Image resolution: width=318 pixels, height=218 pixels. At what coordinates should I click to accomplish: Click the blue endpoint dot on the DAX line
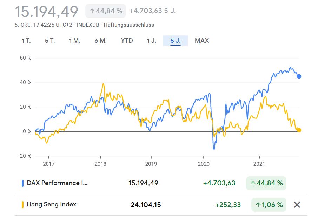click(299, 76)
